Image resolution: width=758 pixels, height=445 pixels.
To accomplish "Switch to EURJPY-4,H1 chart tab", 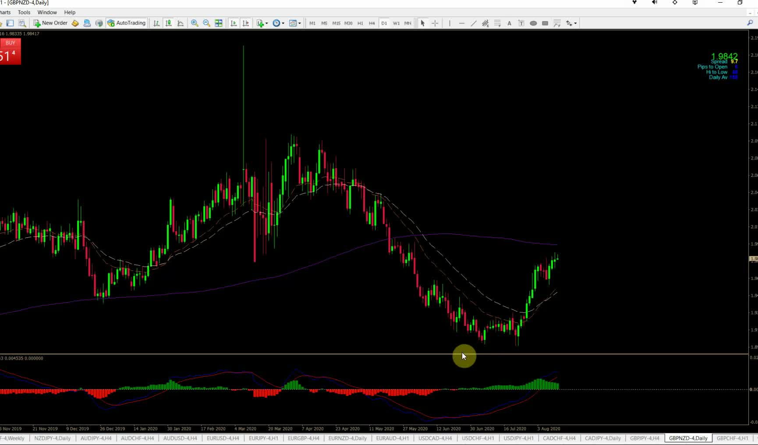I will point(263,438).
